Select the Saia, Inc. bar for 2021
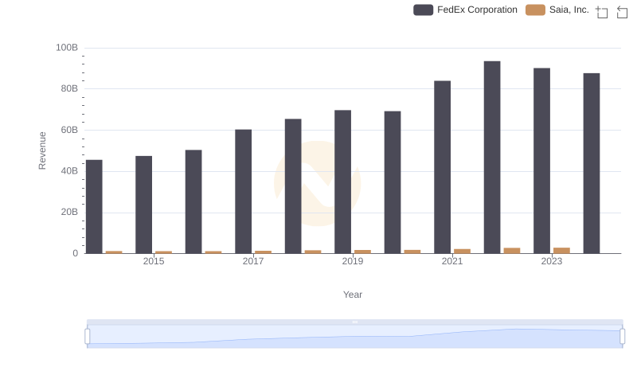The height and width of the screenshot is (367, 637). click(463, 252)
